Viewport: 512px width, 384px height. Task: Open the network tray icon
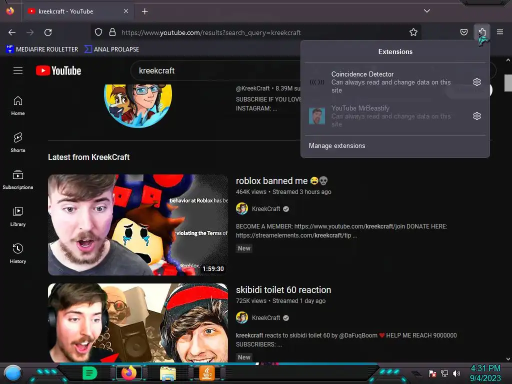click(x=444, y=373)
